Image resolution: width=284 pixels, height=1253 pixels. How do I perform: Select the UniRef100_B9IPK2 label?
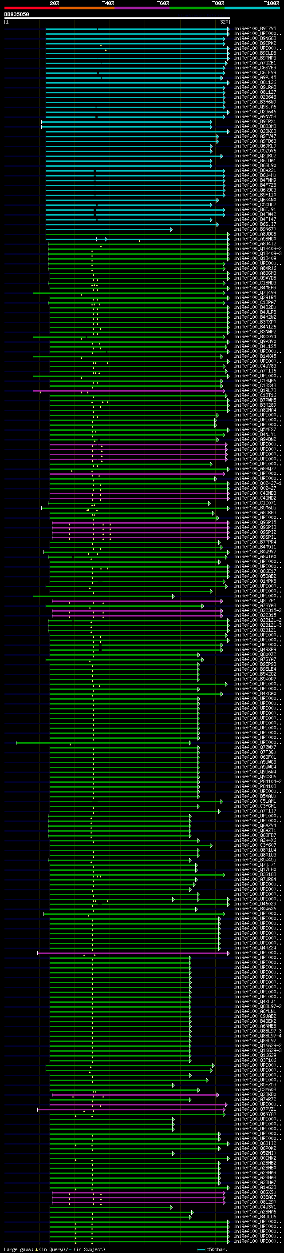pos(255,43)
